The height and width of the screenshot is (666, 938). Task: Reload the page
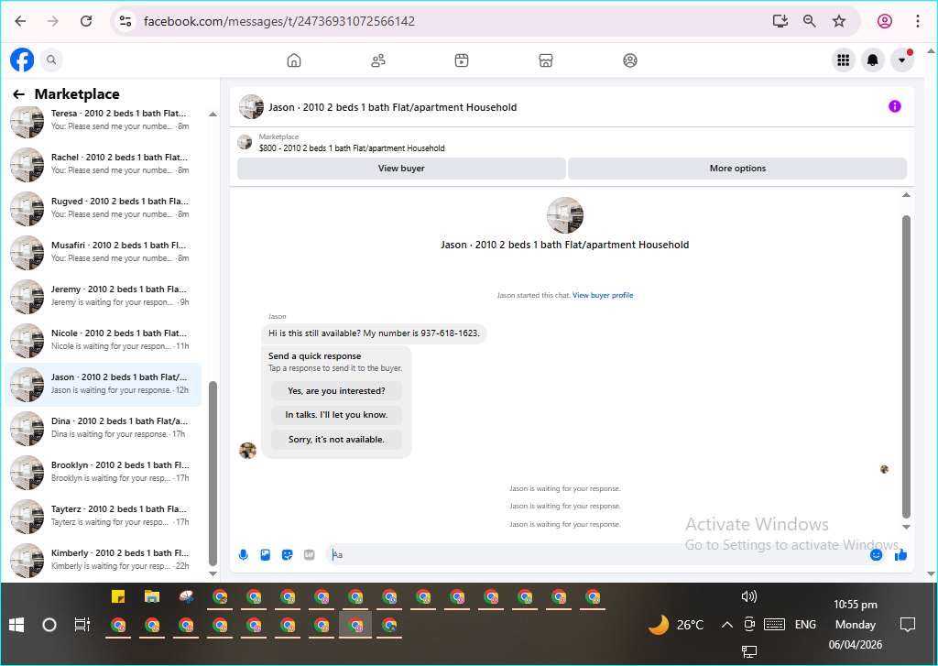86,21
